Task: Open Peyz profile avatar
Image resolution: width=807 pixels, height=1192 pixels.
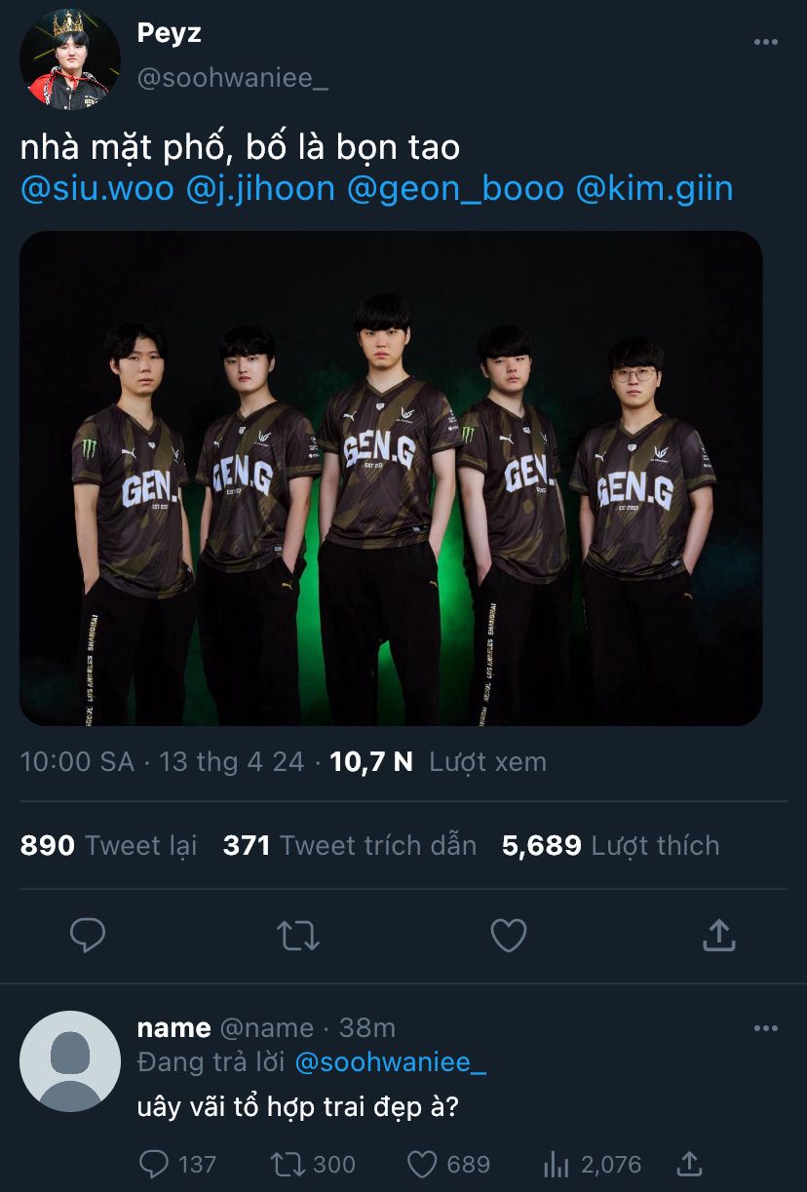Action: pyautogui.click(x=70, y=59)
